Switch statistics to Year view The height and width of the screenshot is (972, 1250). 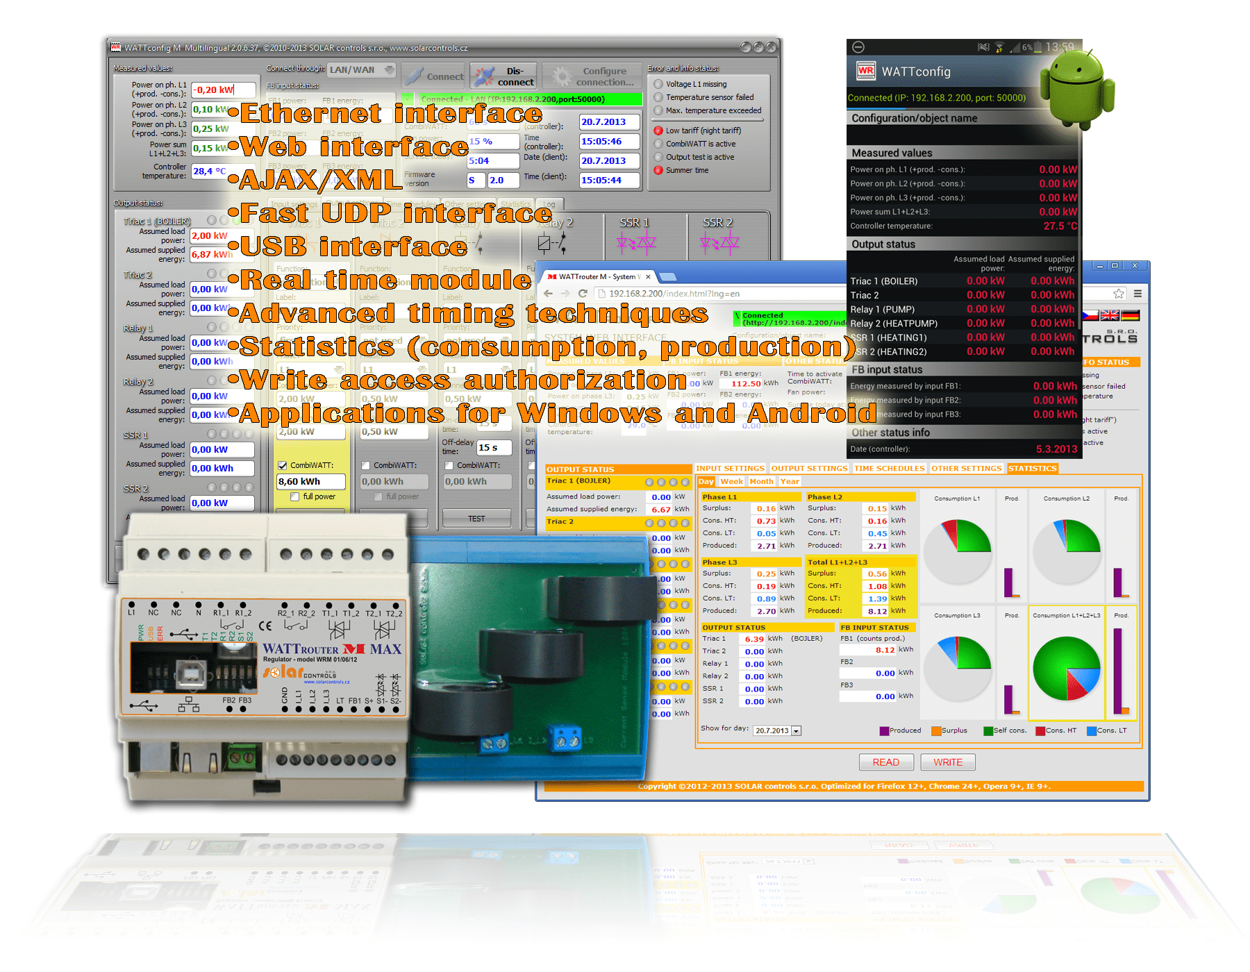point(790,482)
